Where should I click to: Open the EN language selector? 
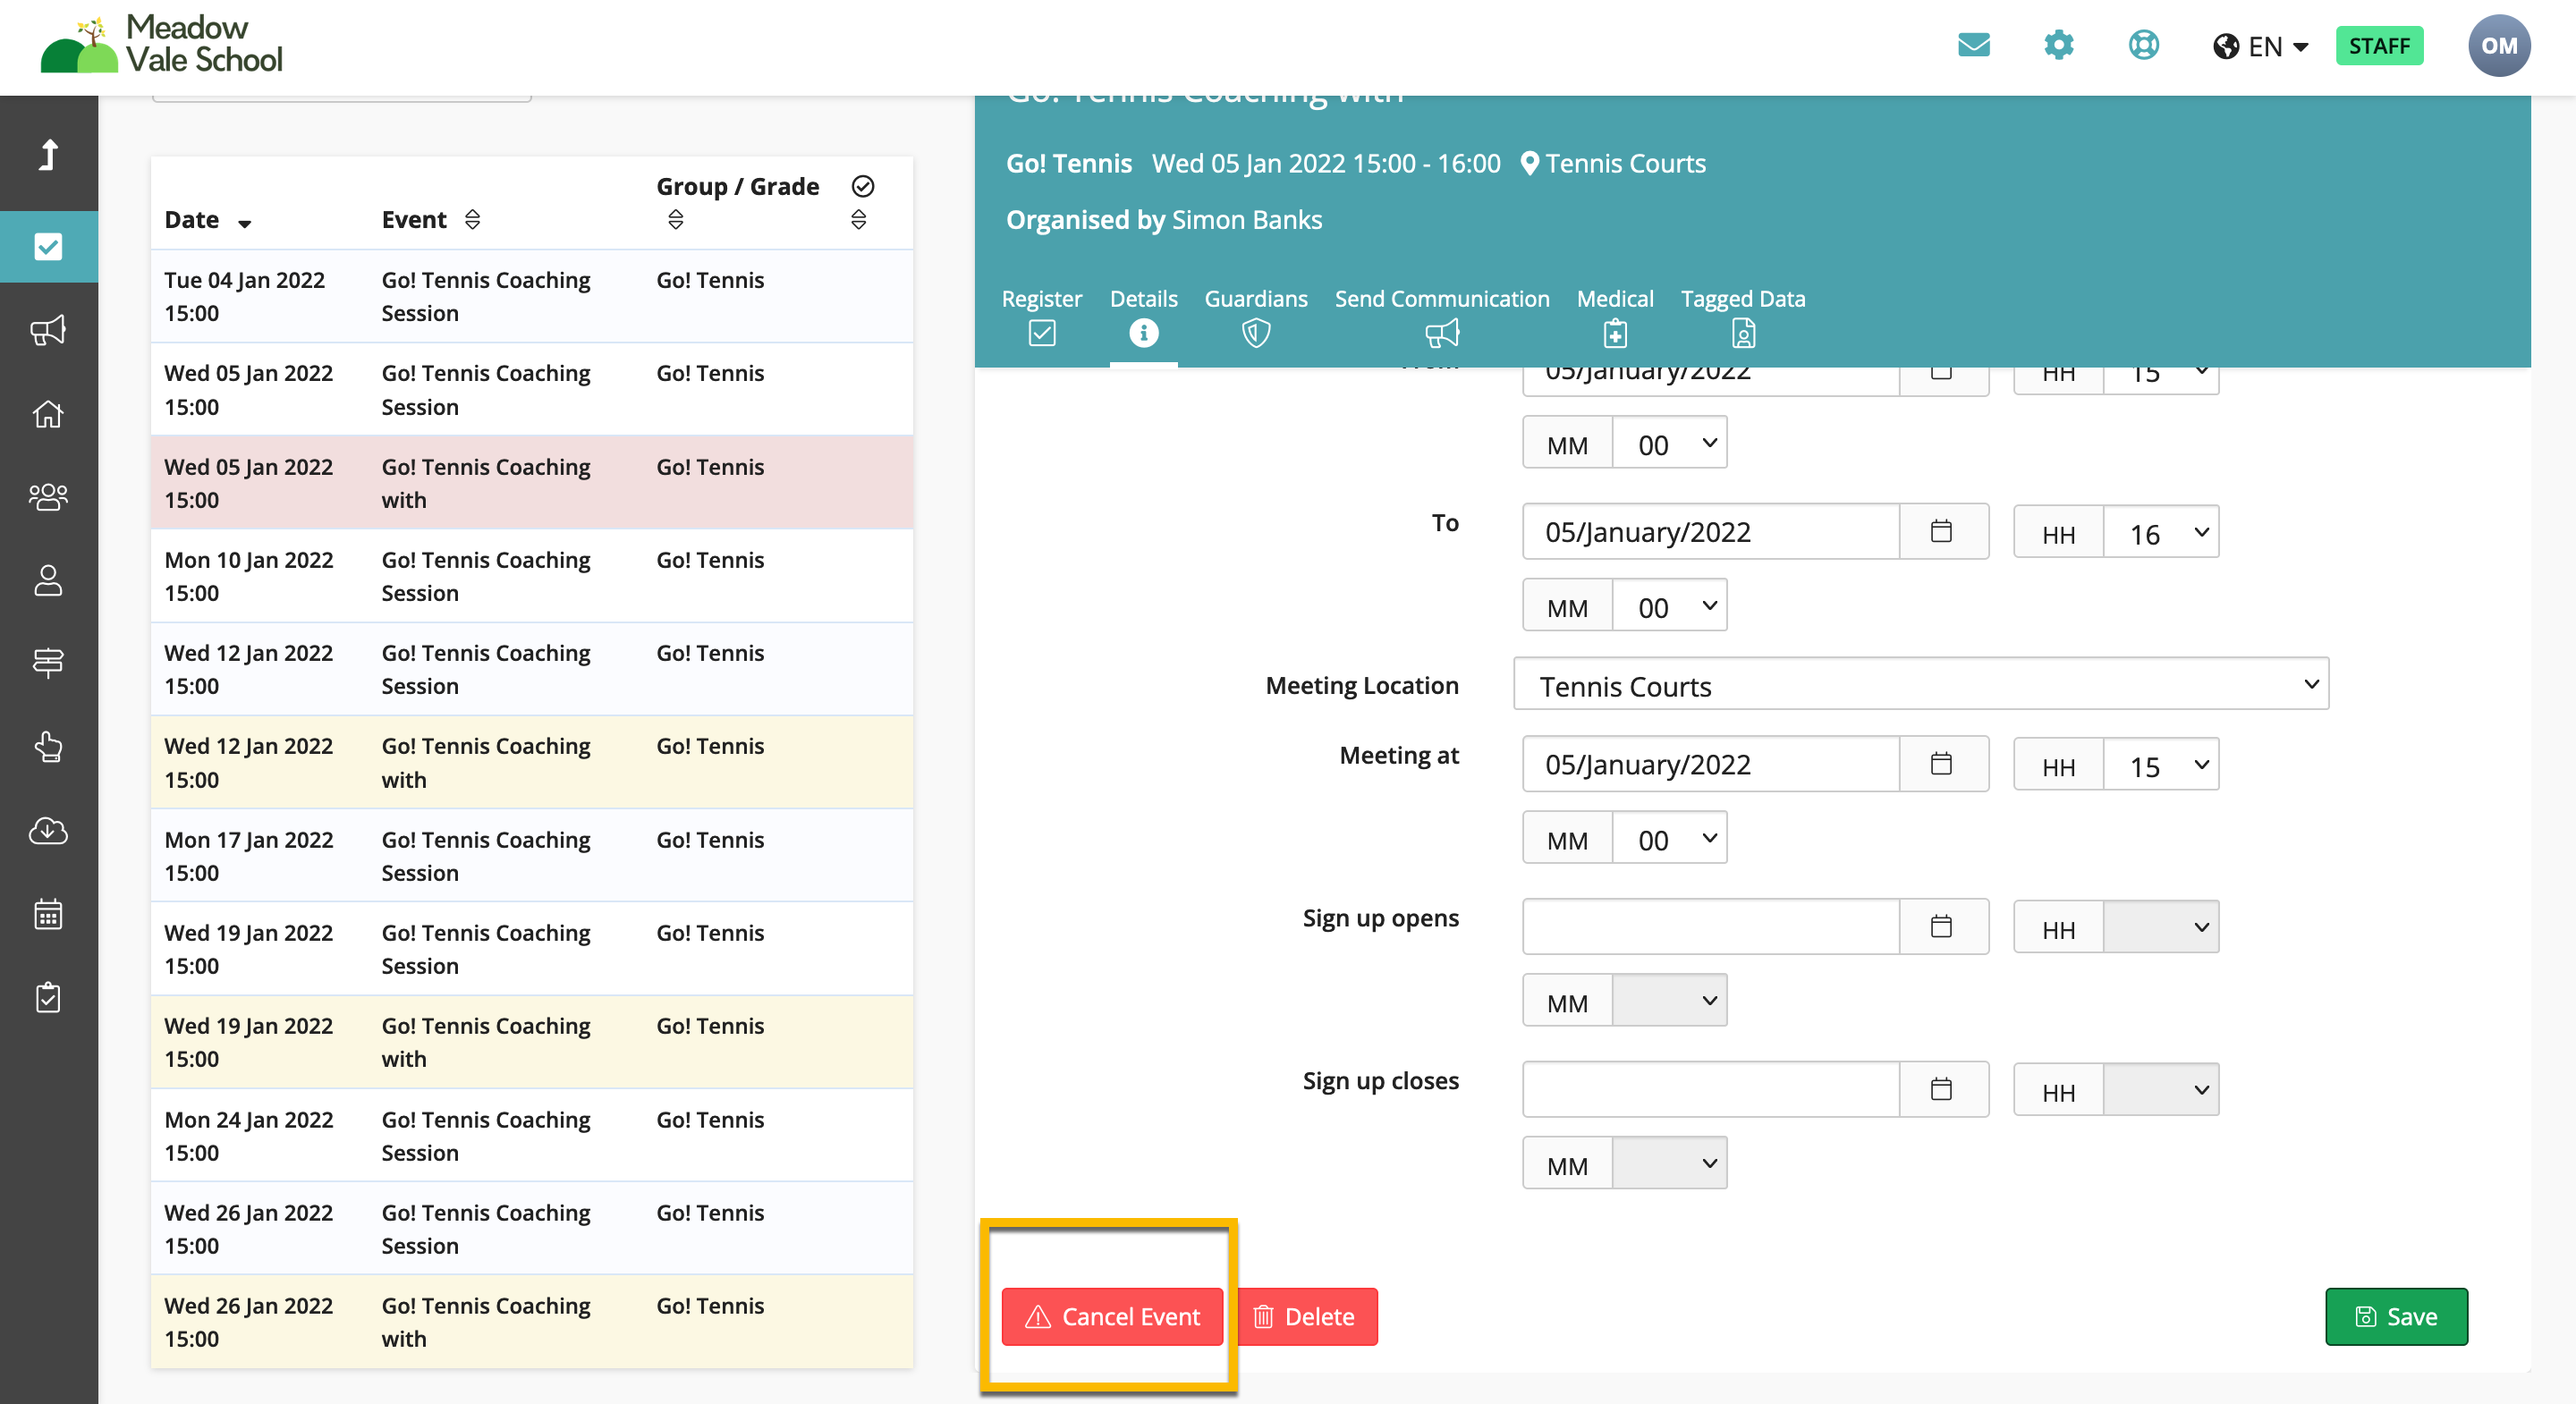2260,47
